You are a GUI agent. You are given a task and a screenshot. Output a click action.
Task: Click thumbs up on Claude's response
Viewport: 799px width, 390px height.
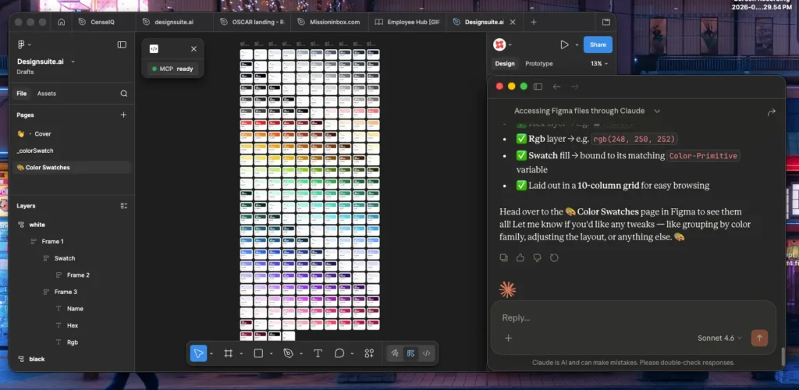[x=520, y=257]
